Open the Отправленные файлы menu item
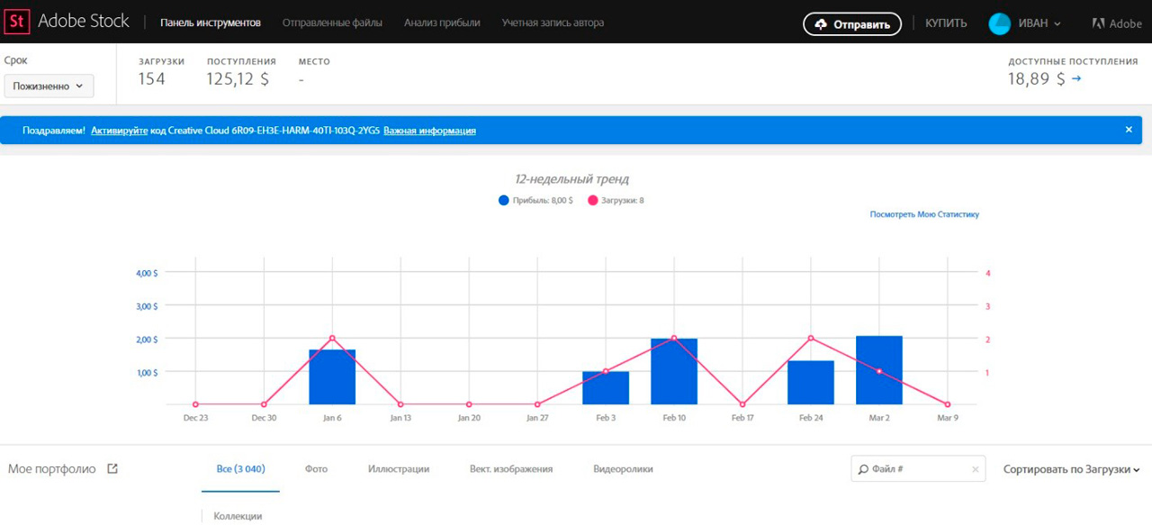 (x=332, y=23)
